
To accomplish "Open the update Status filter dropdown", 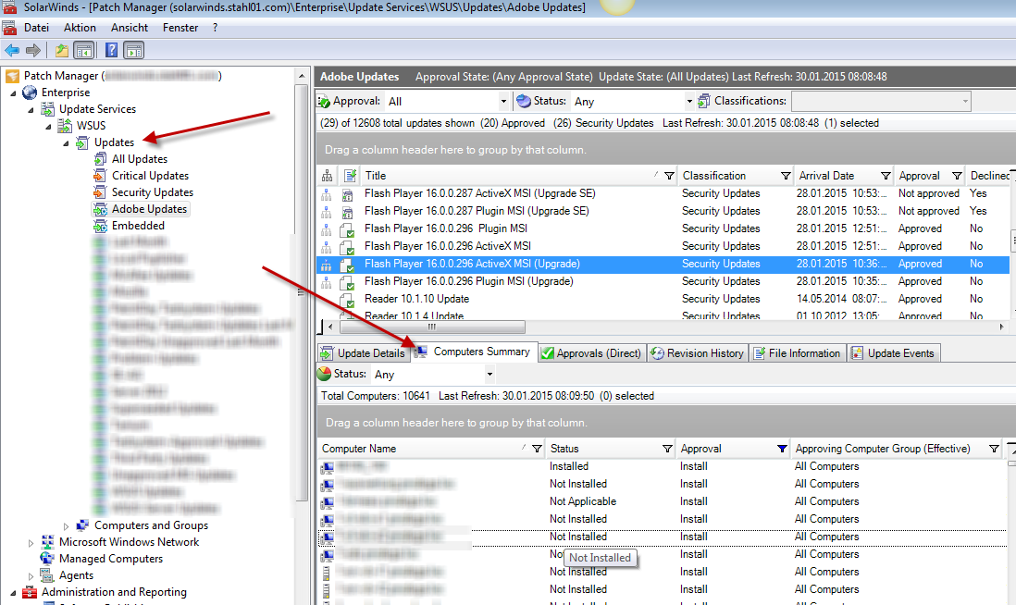I will pos(688,101).
